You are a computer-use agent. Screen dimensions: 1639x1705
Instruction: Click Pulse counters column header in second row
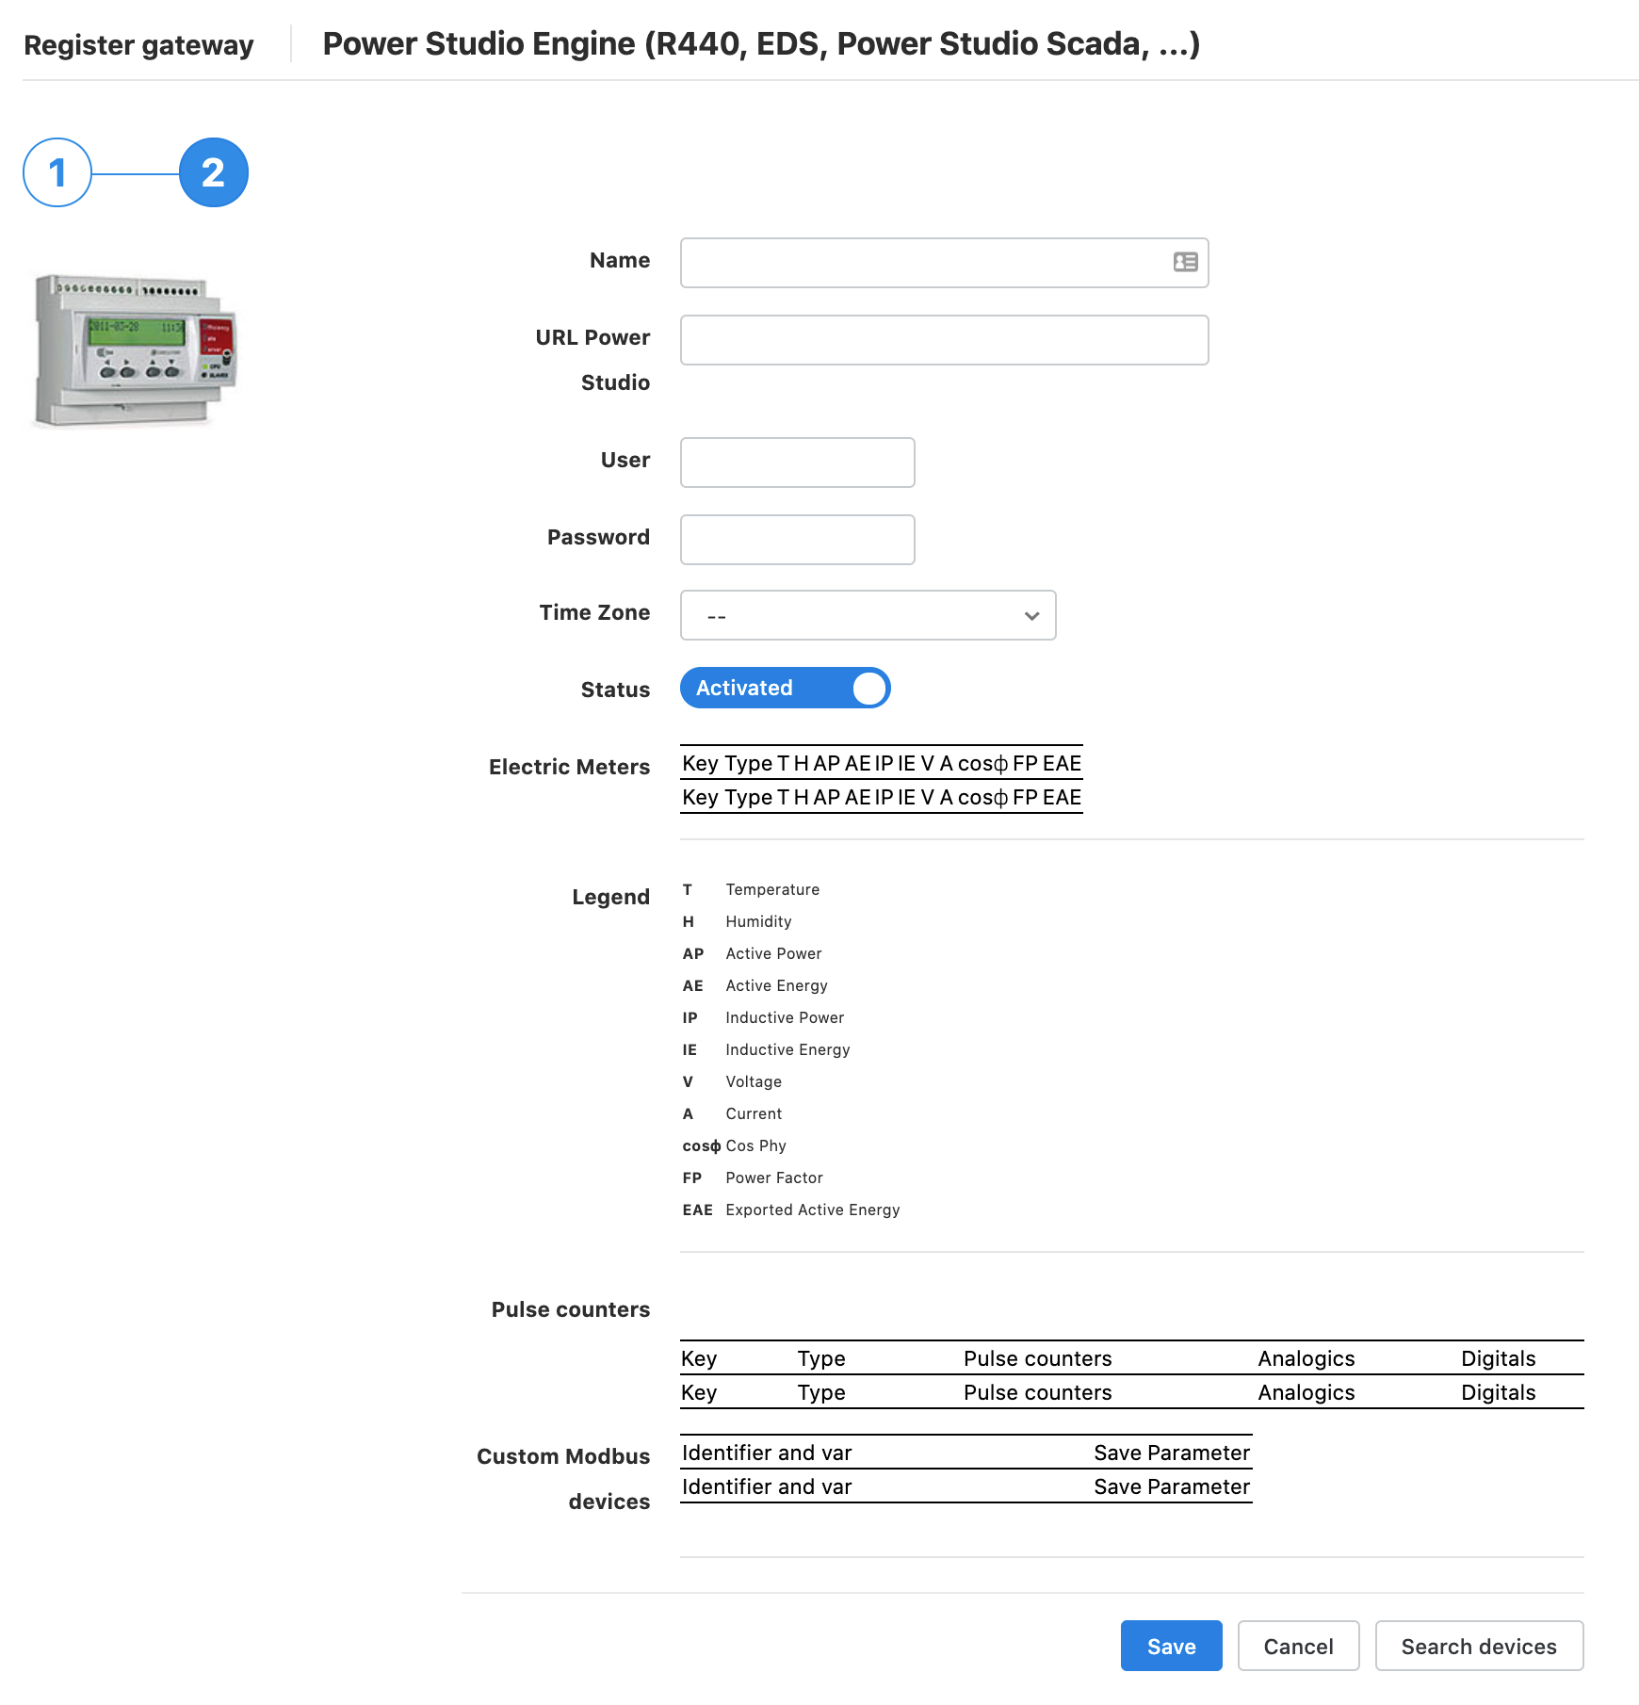1037,1392
